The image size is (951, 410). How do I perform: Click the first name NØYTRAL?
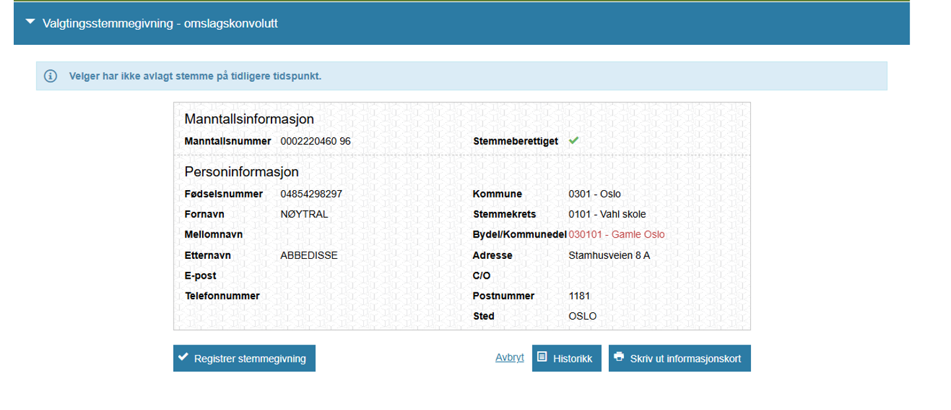pyautogui.click(x=304, y=214)
